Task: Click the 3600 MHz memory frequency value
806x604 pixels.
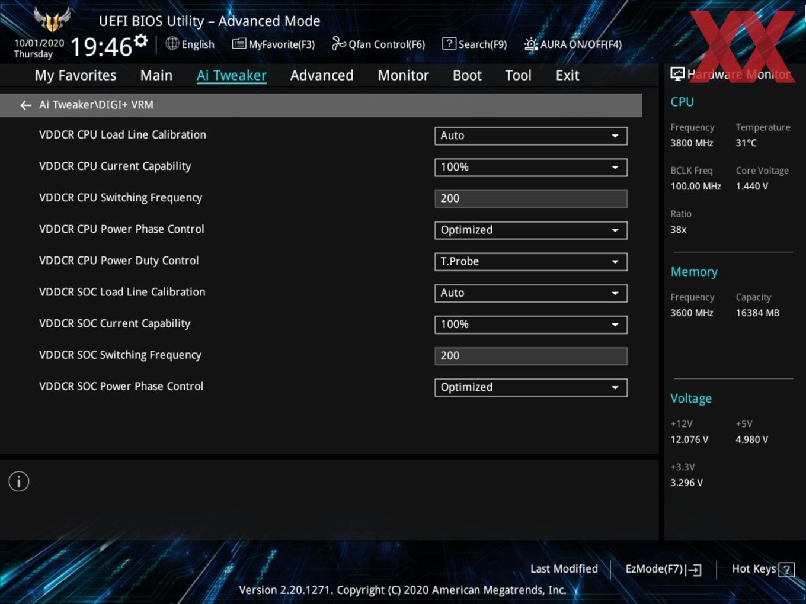Action: (x=692, y=313)
